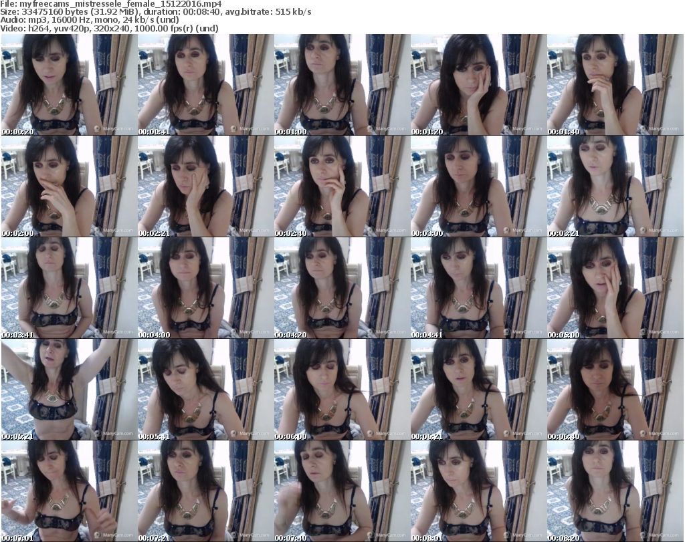This screenshot has height=542, width=685.
Task: Select the thumbnail stamped 00:01:40
Action: coord(615,84)
